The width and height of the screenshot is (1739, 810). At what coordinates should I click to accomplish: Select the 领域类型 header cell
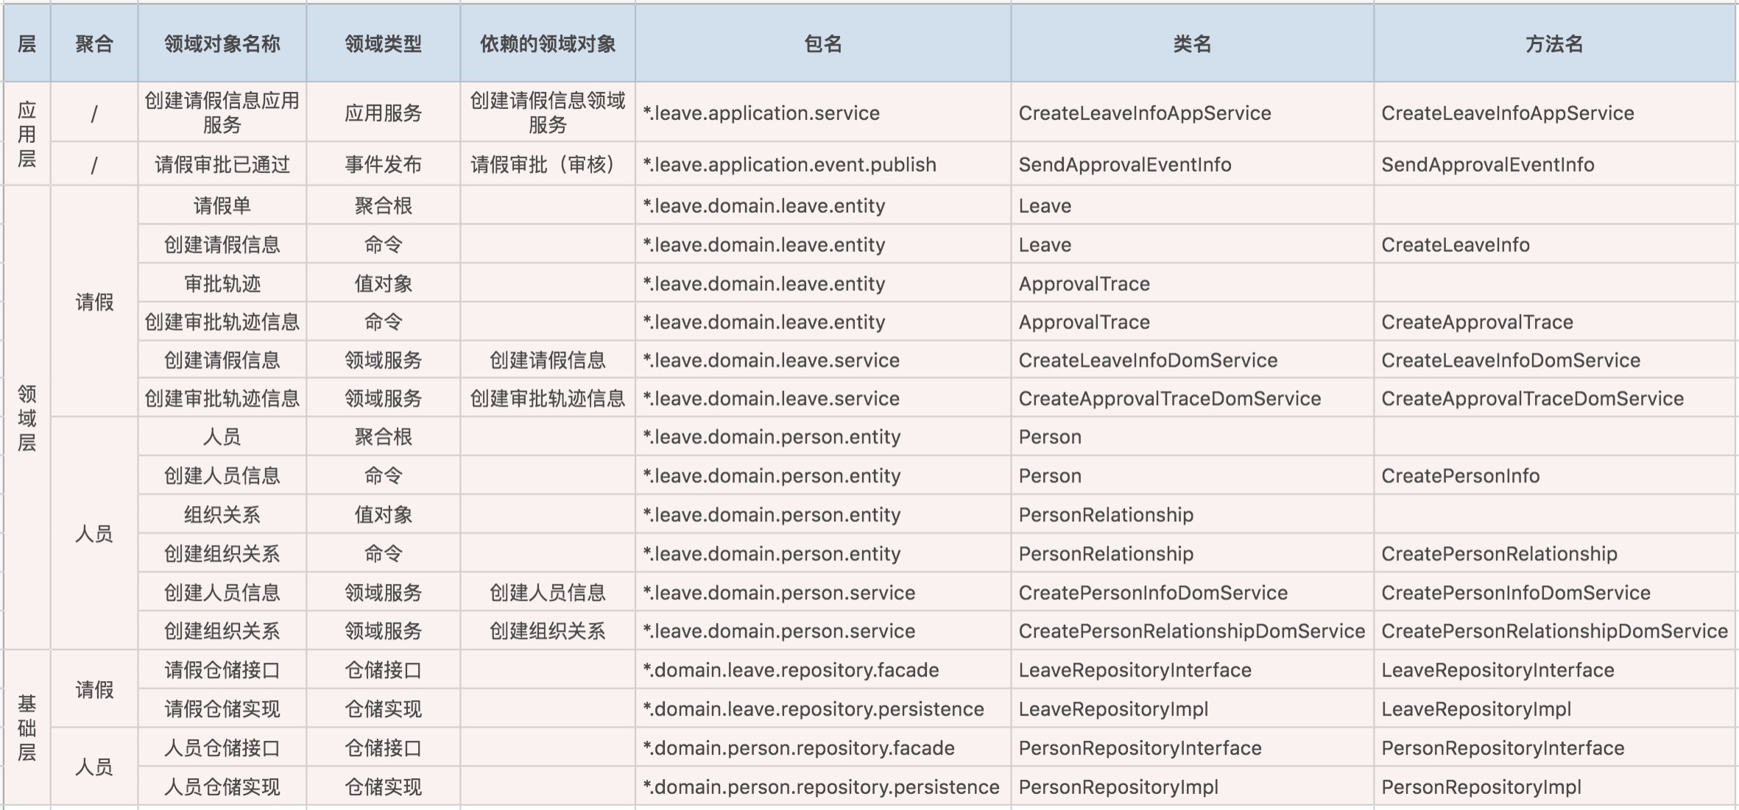coord(383,44)
